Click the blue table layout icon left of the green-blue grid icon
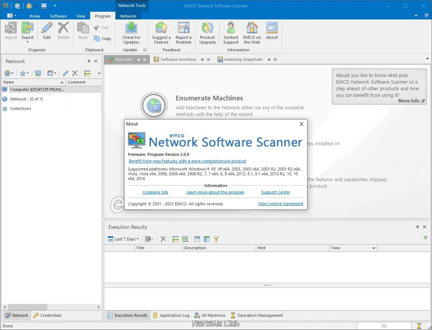432x330 pixels. pyautogui.click(x=197, y=239)
